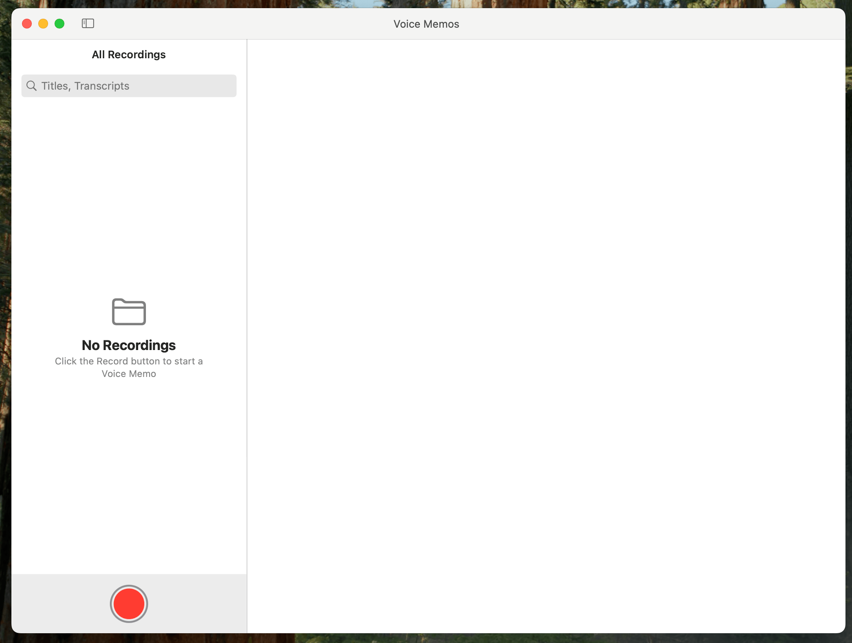Click the No Recordings label
Screen dimensions: 852x643
129,345
